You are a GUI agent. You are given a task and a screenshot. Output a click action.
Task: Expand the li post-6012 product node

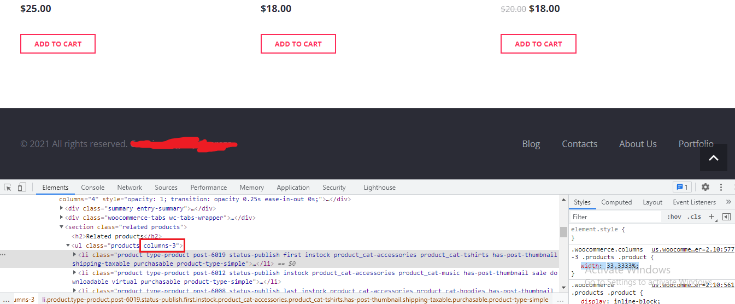[74, 273]
